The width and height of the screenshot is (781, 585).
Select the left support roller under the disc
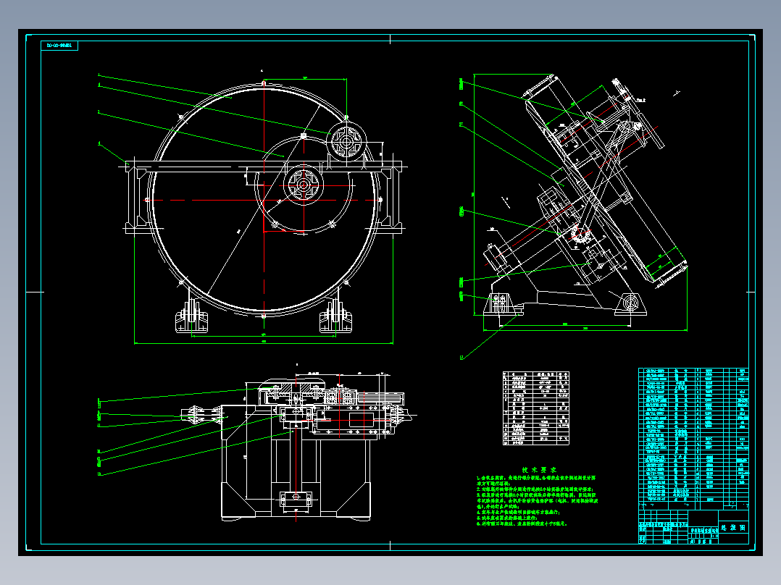(x=193, y=316)
